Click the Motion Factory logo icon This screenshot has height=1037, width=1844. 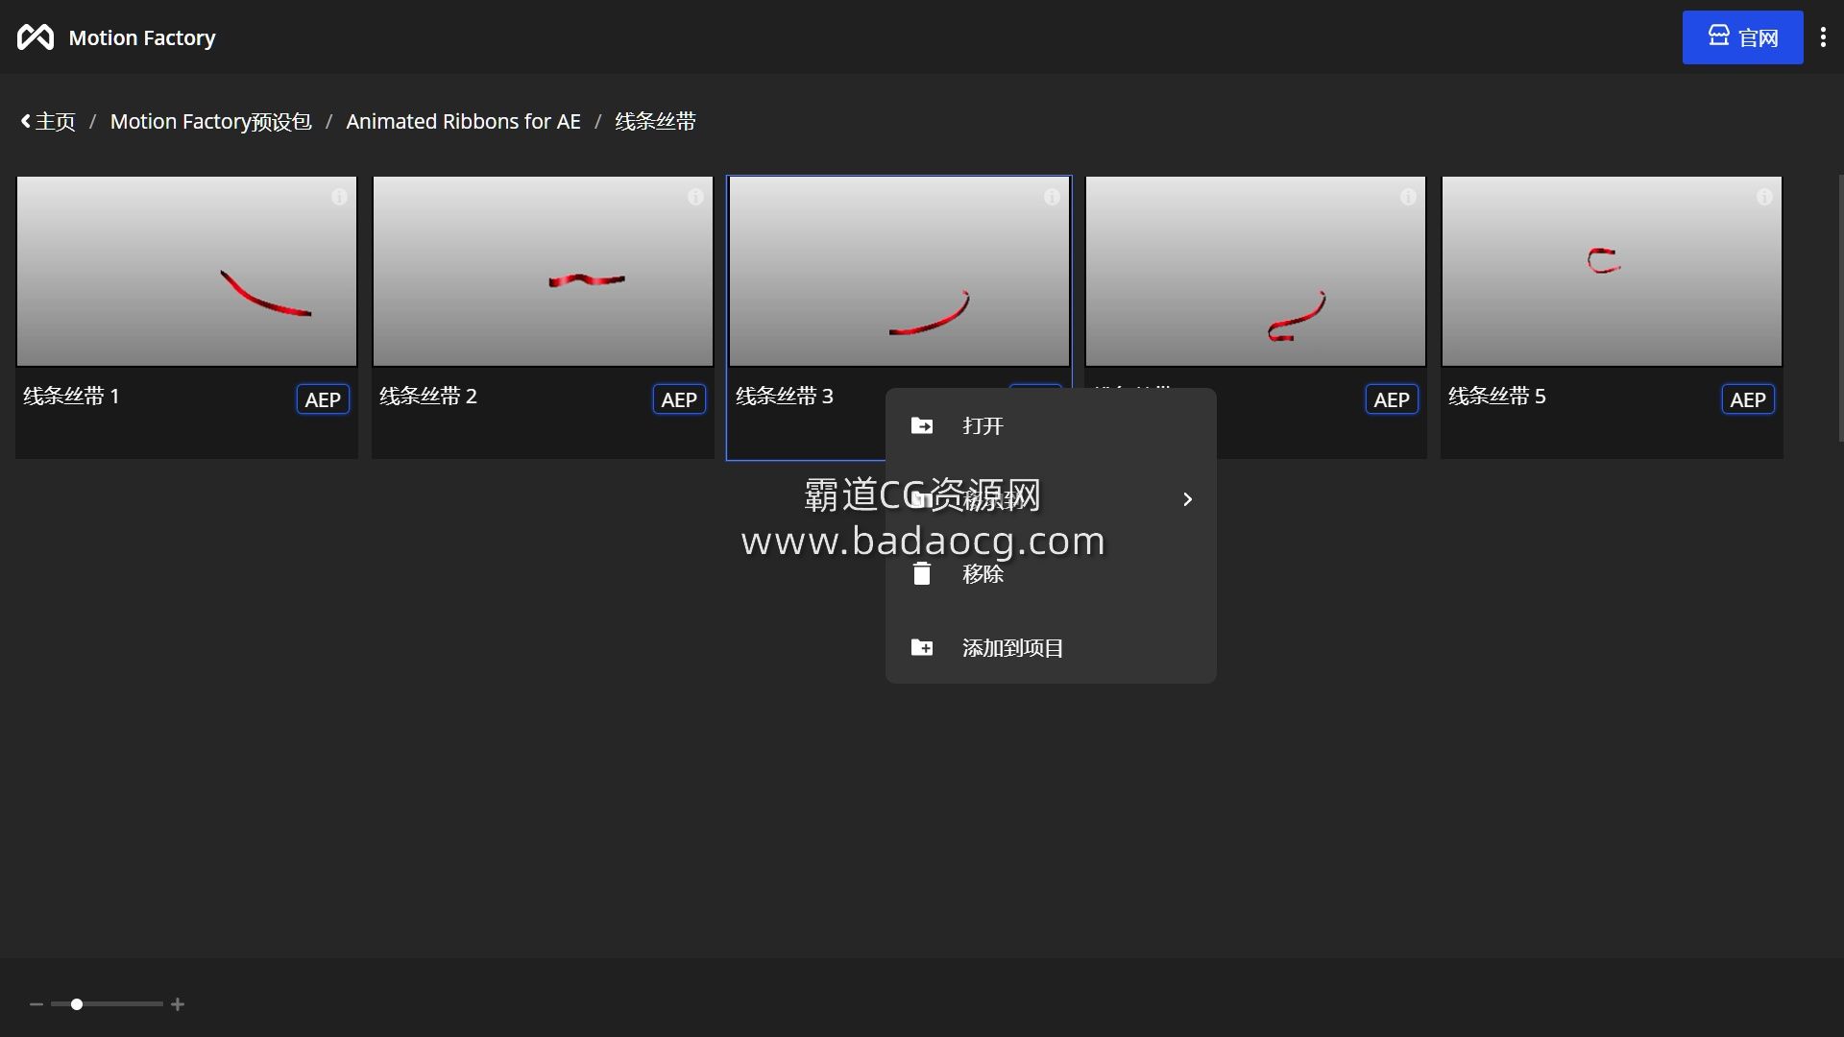[x=36, y=37]
